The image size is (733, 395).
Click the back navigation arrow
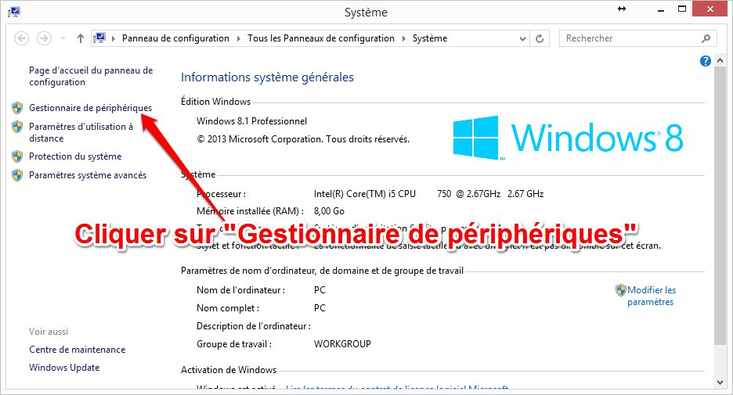pos(21,38)
